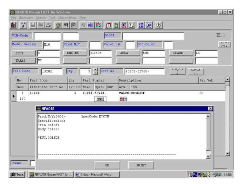This screenshot has height=184, width=245.
Task: Click the GRADE button
Action: pos(181,53)
